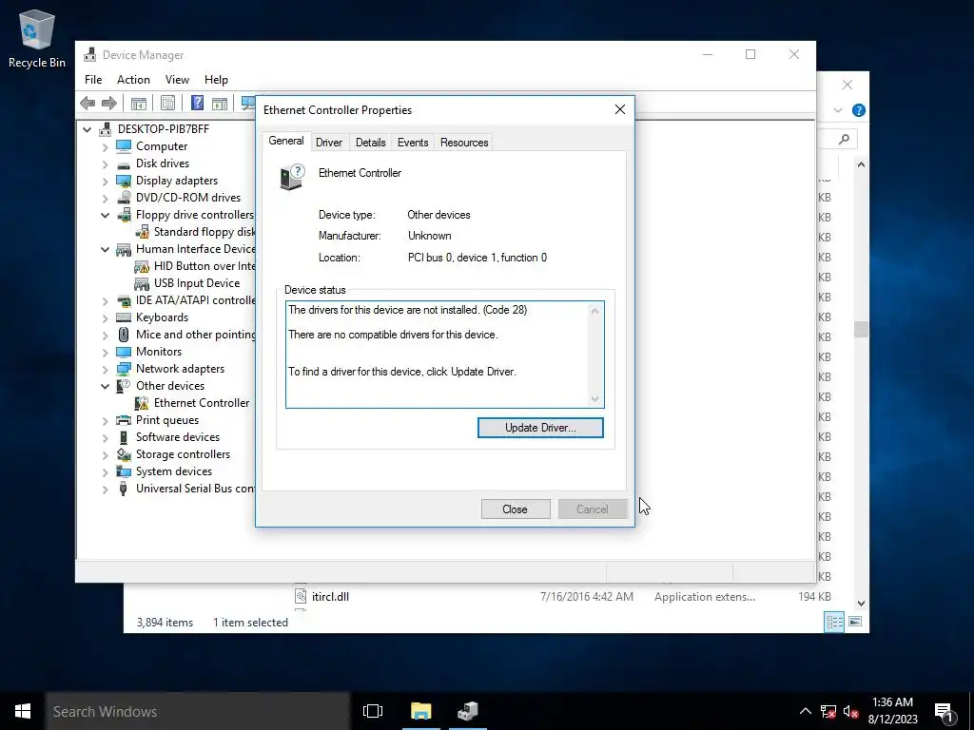The image size is (974, 730).
Task: Switch File Explorer to large icons view
Action: 855,622
